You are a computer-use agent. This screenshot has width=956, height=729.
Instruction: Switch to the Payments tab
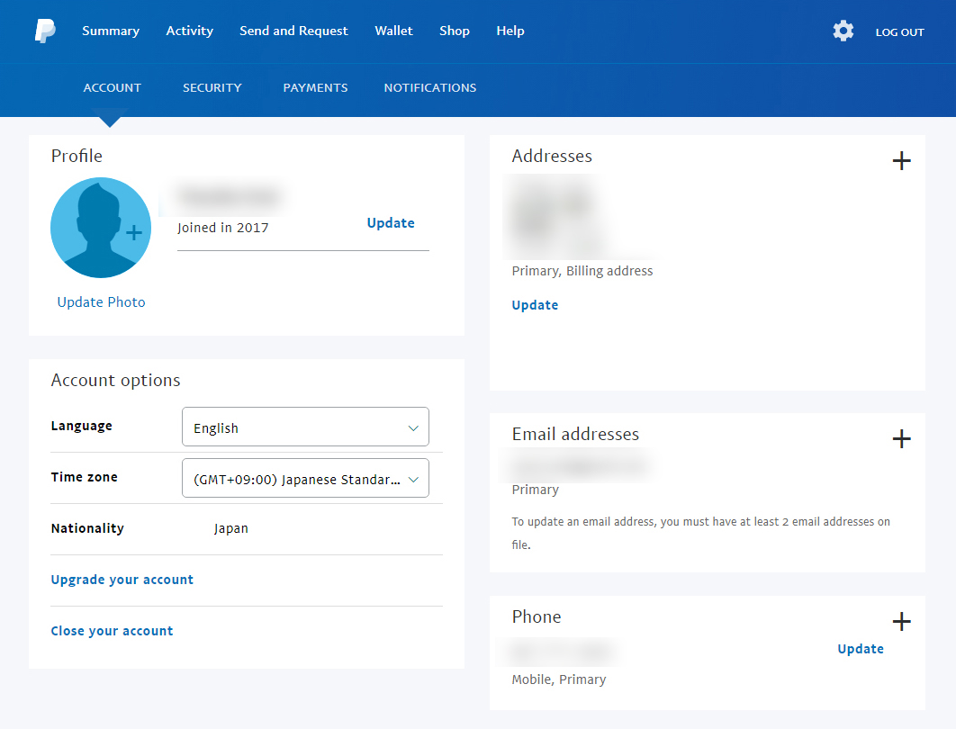point(315,87)
